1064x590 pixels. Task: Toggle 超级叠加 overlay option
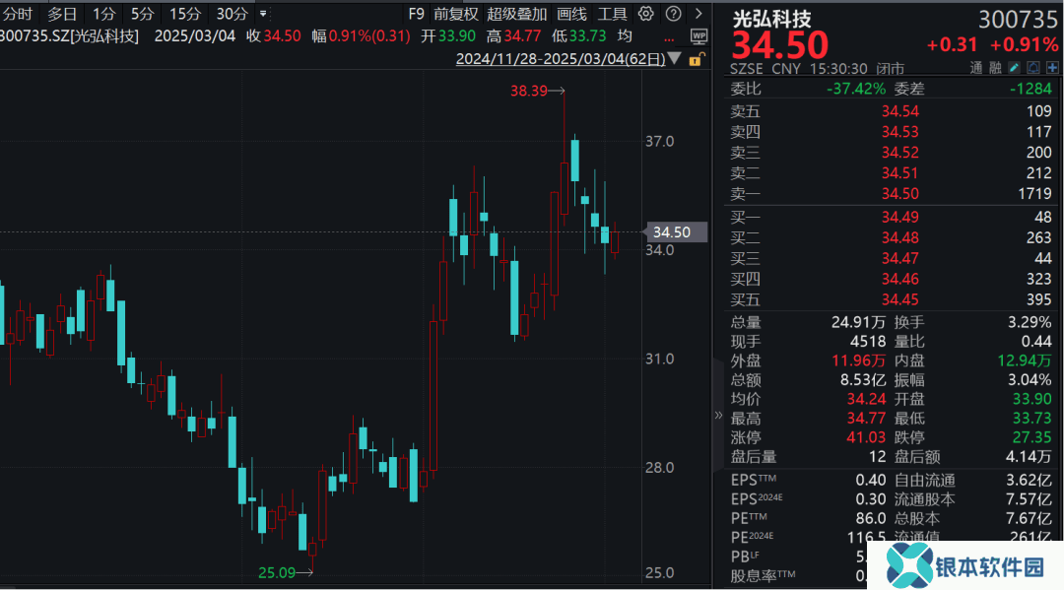pyautogui.click(x=516, y=14)
